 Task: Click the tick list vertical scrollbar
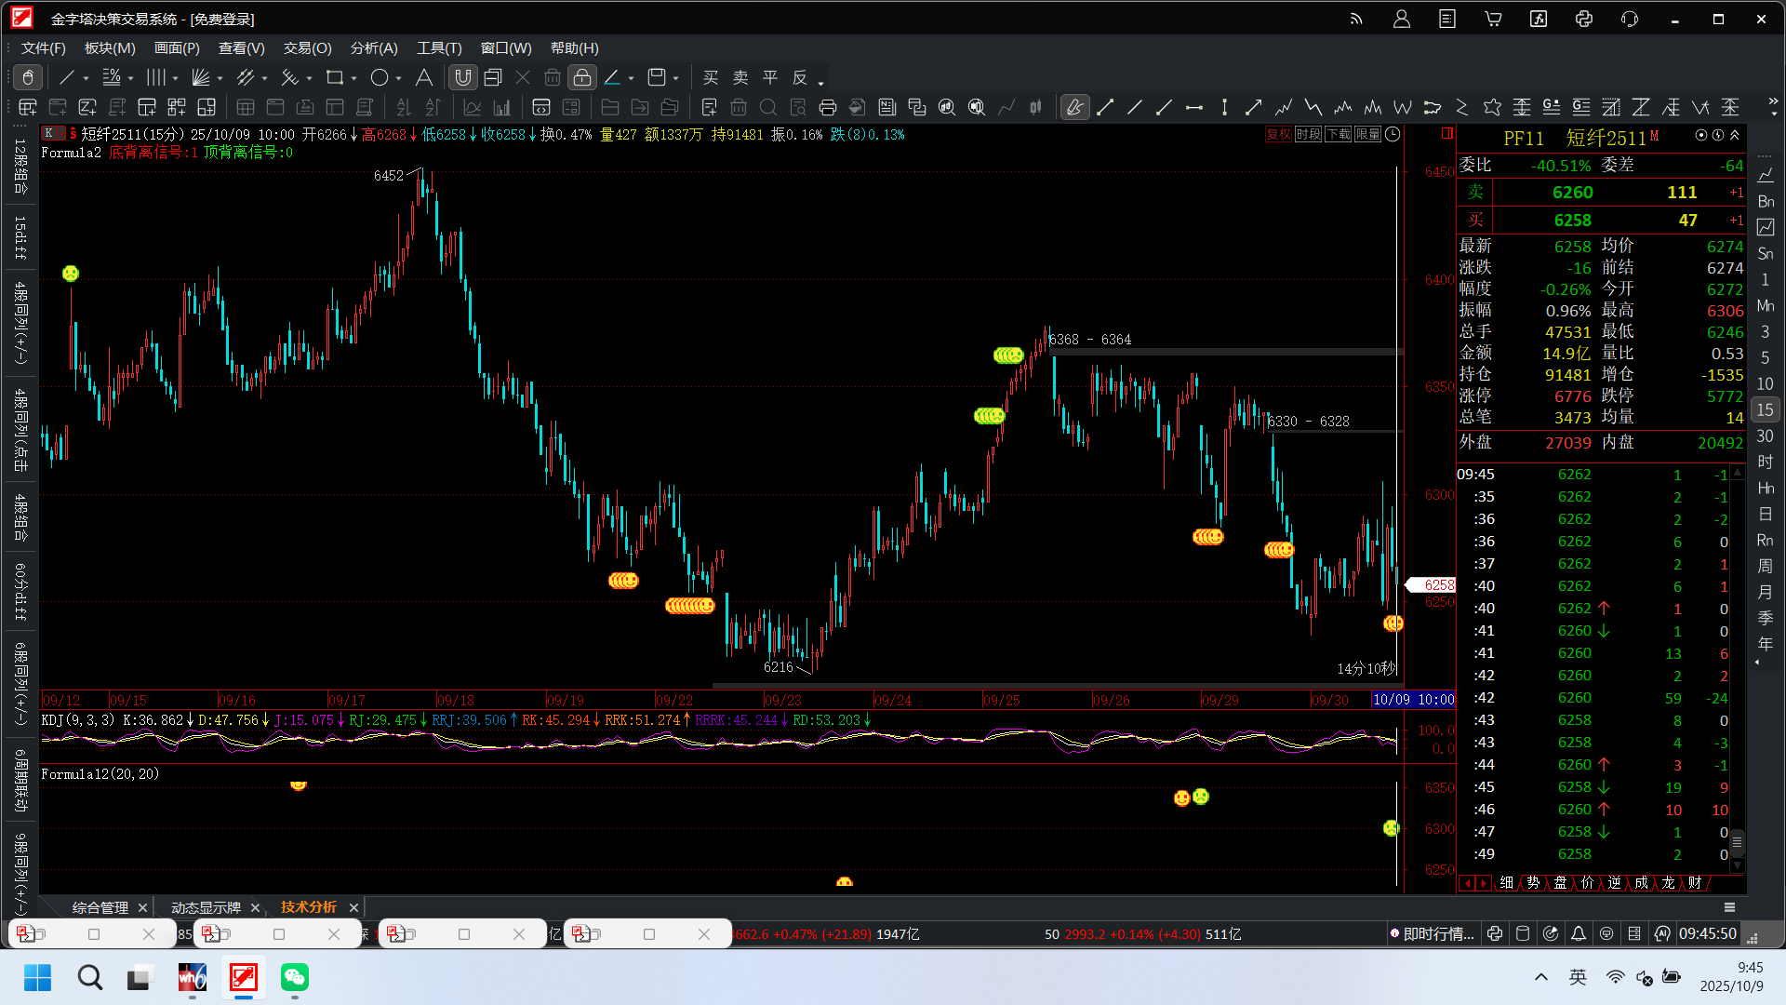click(x=1737, y=842)
